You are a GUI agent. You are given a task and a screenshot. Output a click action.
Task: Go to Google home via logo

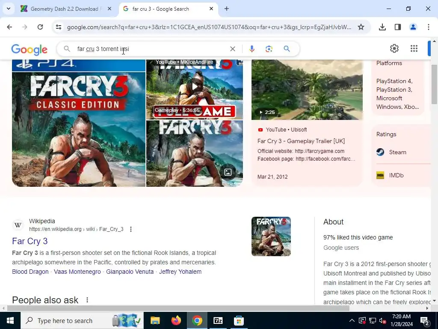tap(30, 50)
